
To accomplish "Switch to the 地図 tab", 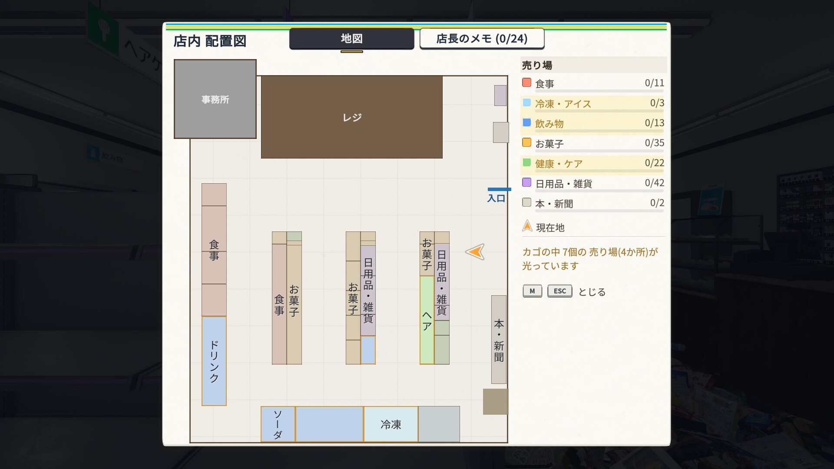I will click(x=351, y=39).
